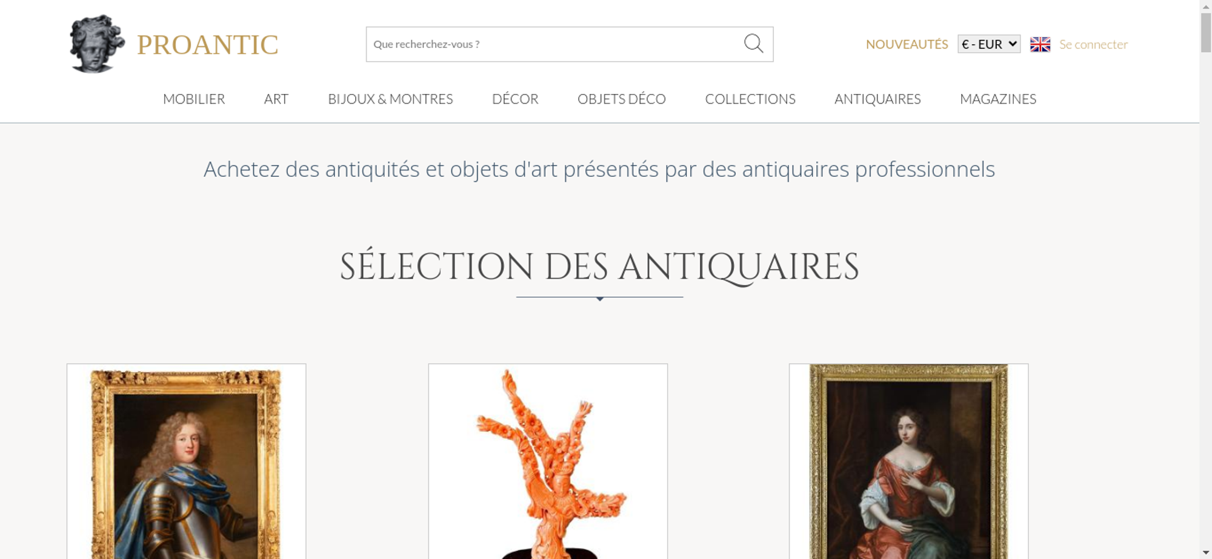Screen dimensions: 1212x559
Task: Open the COLLECTIONS menu
Action: 750,99
